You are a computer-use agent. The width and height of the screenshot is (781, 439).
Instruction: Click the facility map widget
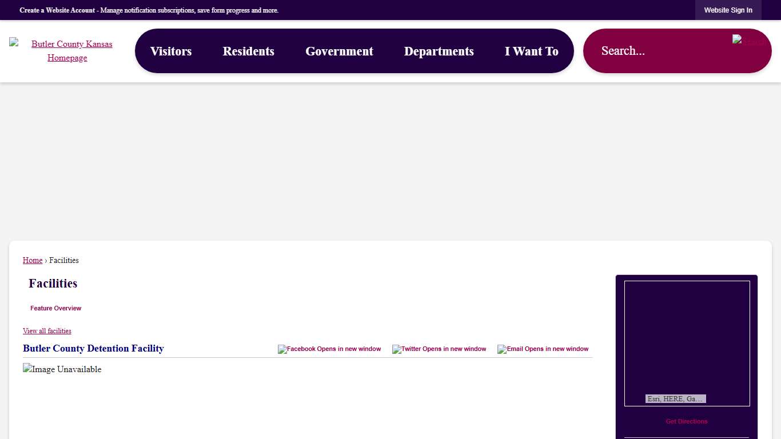pyautogui.click(x=687, y=337)
